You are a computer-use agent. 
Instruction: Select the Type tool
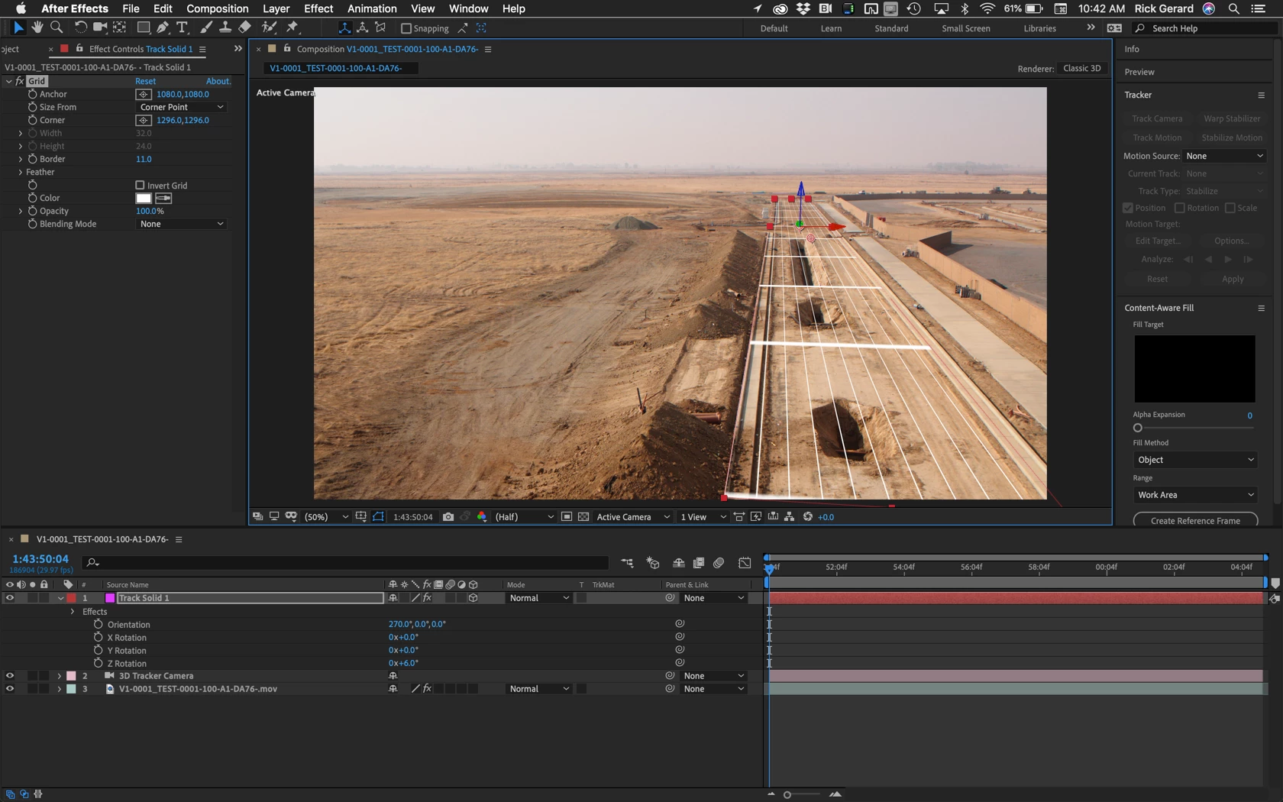point(182,27)
